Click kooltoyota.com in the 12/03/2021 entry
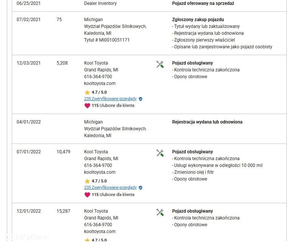The image size is (289, 244). click(x=100, y=83)
